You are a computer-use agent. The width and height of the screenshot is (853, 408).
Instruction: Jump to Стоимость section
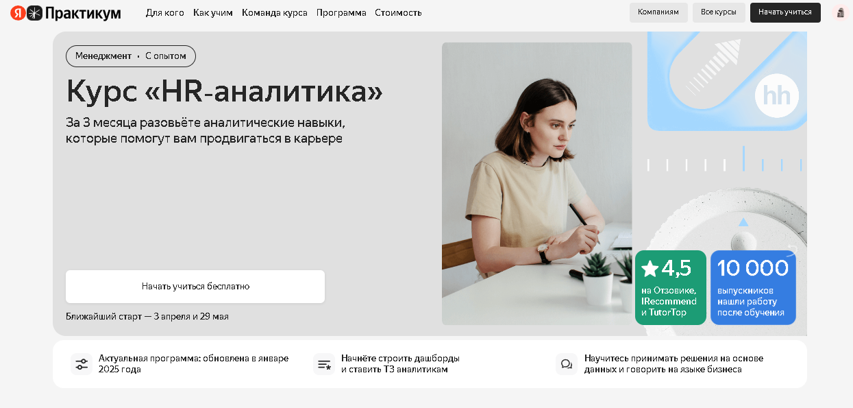398,12
